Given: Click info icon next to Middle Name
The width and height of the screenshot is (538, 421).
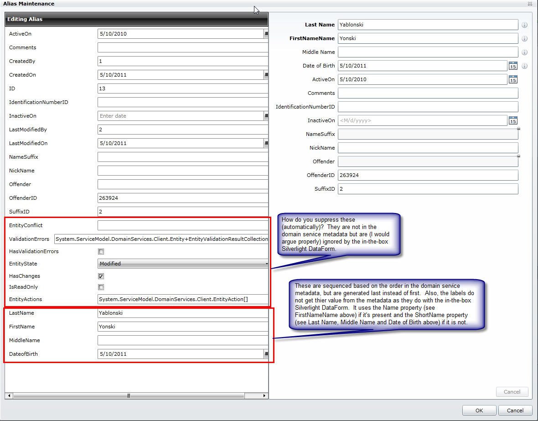Looking at the screenshot, I should (x=524, y=52).
